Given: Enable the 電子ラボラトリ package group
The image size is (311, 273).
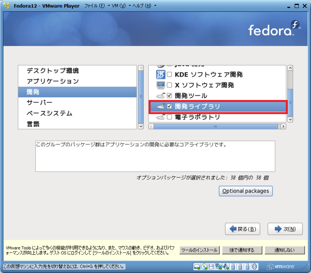Looking at the screenshot, I should [x=169, y=116].
